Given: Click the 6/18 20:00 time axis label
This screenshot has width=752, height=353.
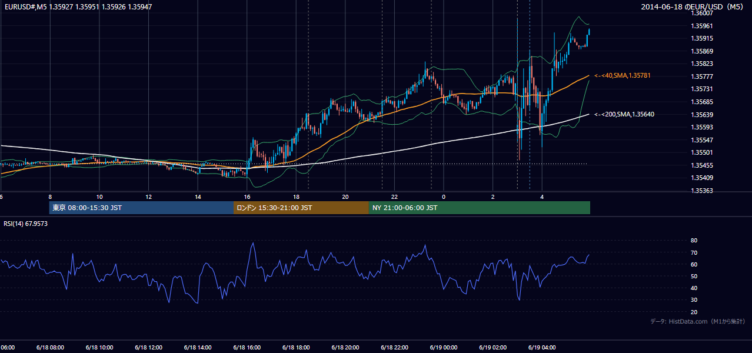Looking at the screenshot, I should click(x=345, y=347).
